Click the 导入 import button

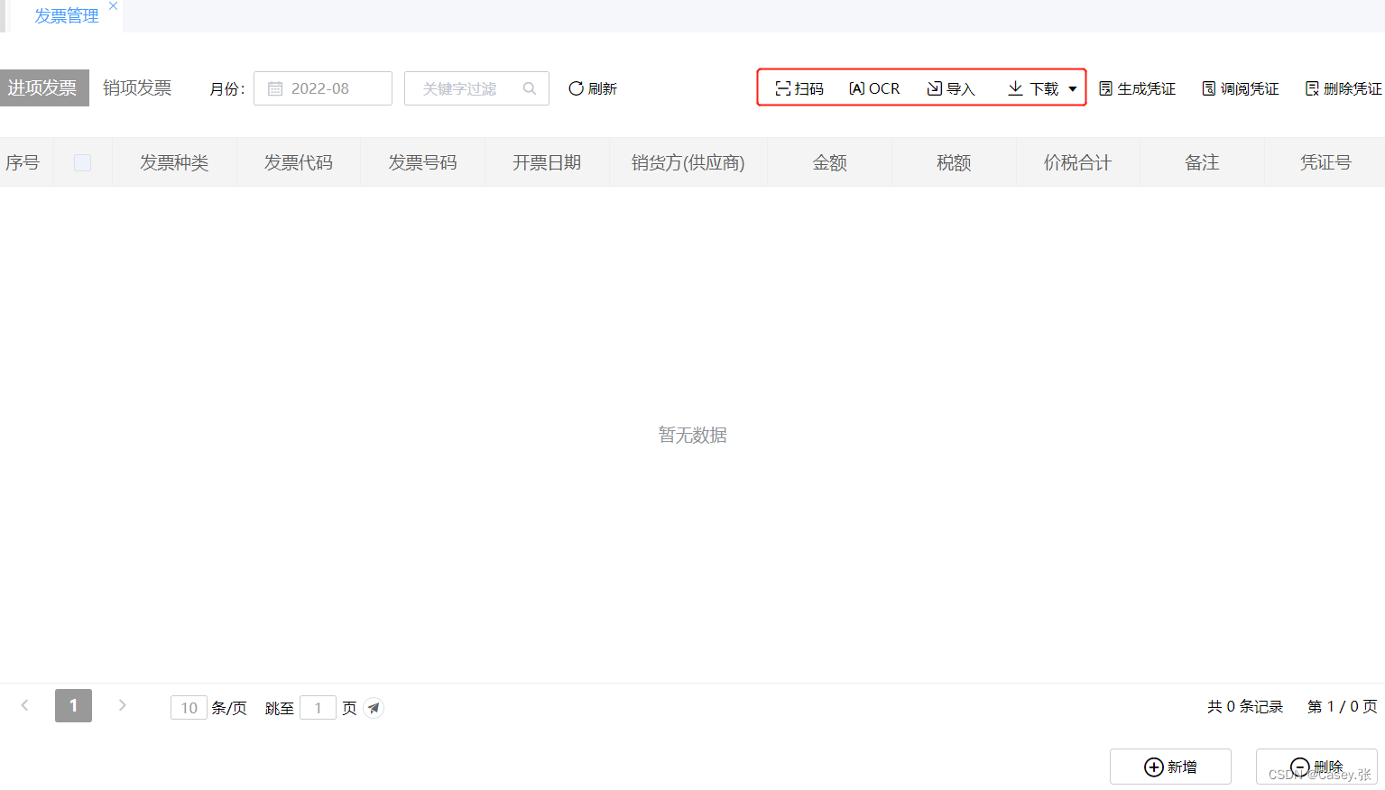[x=951, y=88]
